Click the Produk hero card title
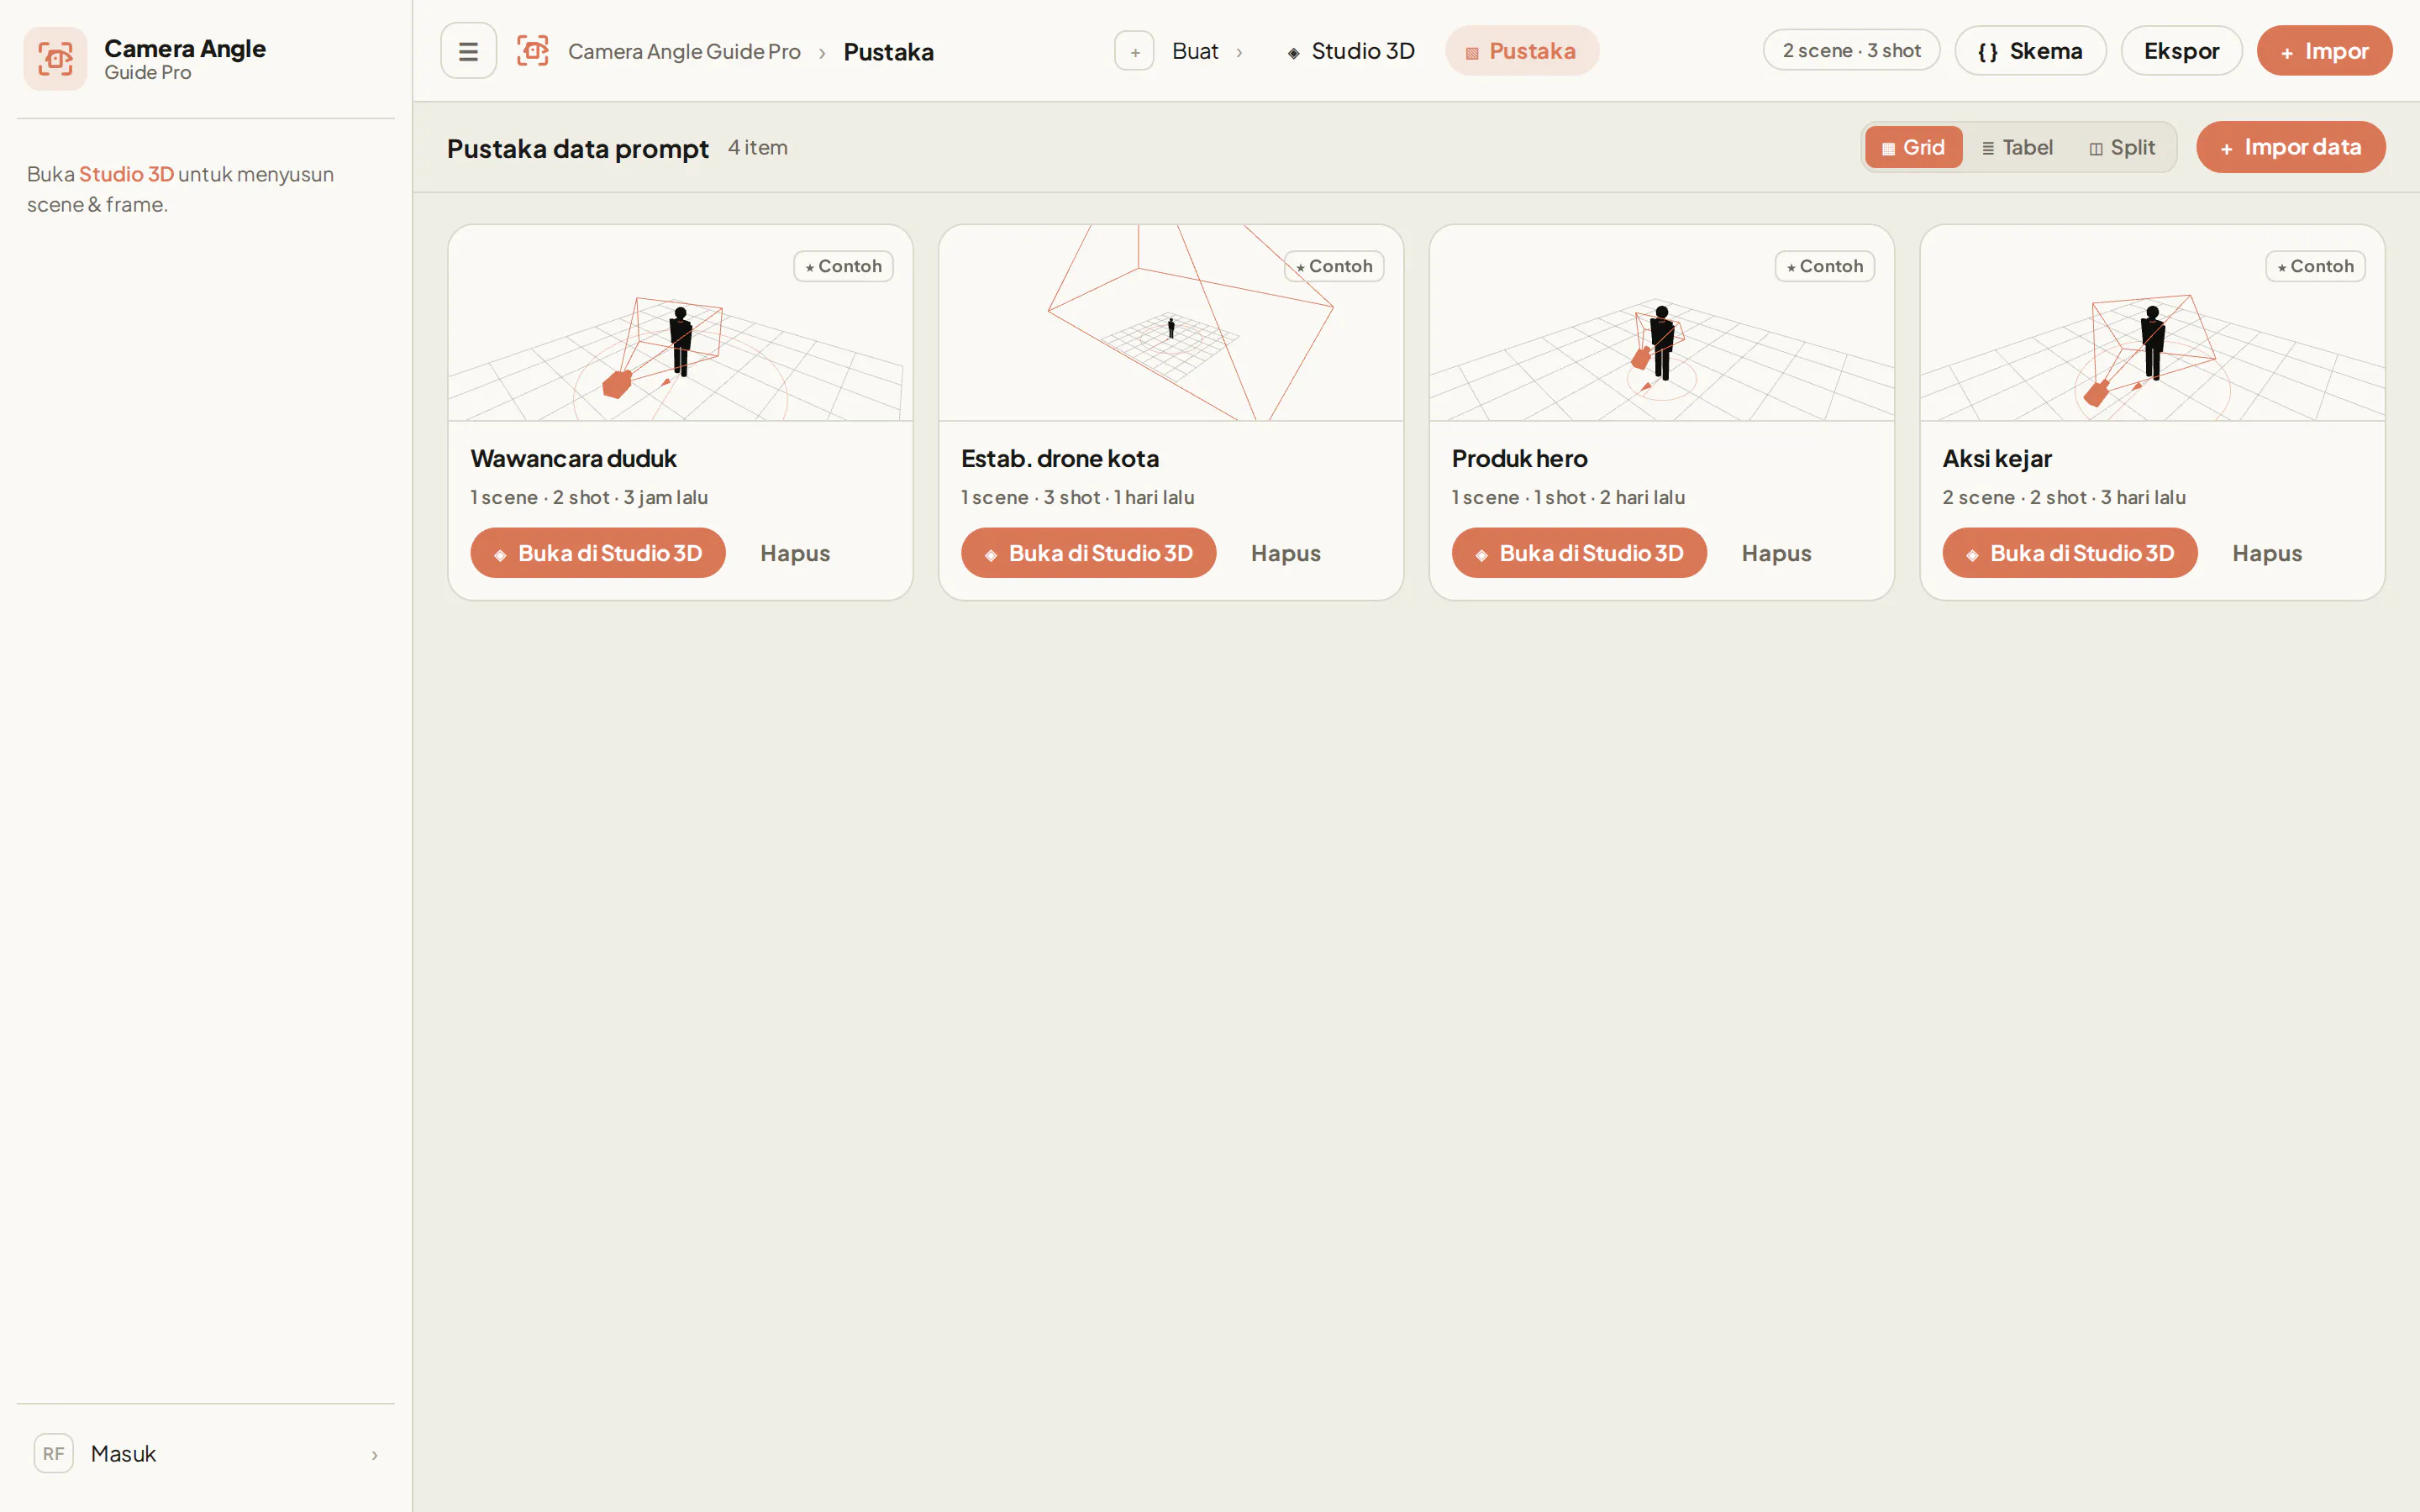 click(x=1519, y=459)
